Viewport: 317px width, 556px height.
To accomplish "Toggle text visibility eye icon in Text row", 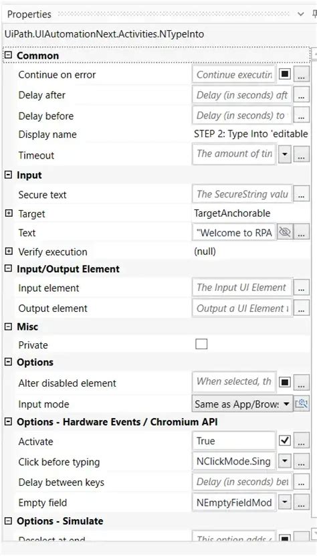I will point(285,233).
